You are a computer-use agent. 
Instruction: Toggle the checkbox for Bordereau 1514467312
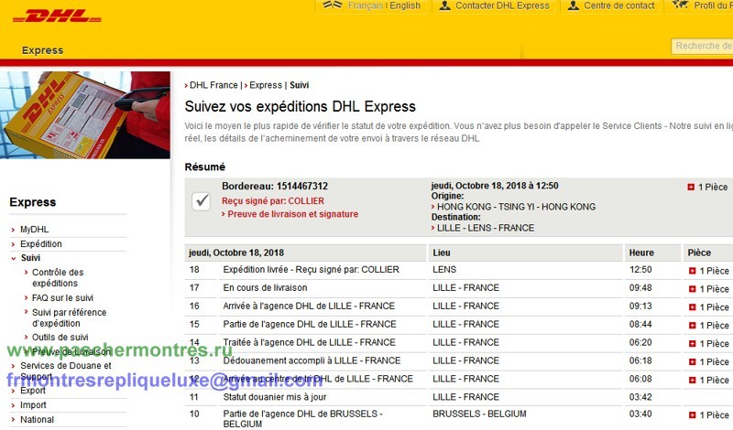click(x=202, y=201)
